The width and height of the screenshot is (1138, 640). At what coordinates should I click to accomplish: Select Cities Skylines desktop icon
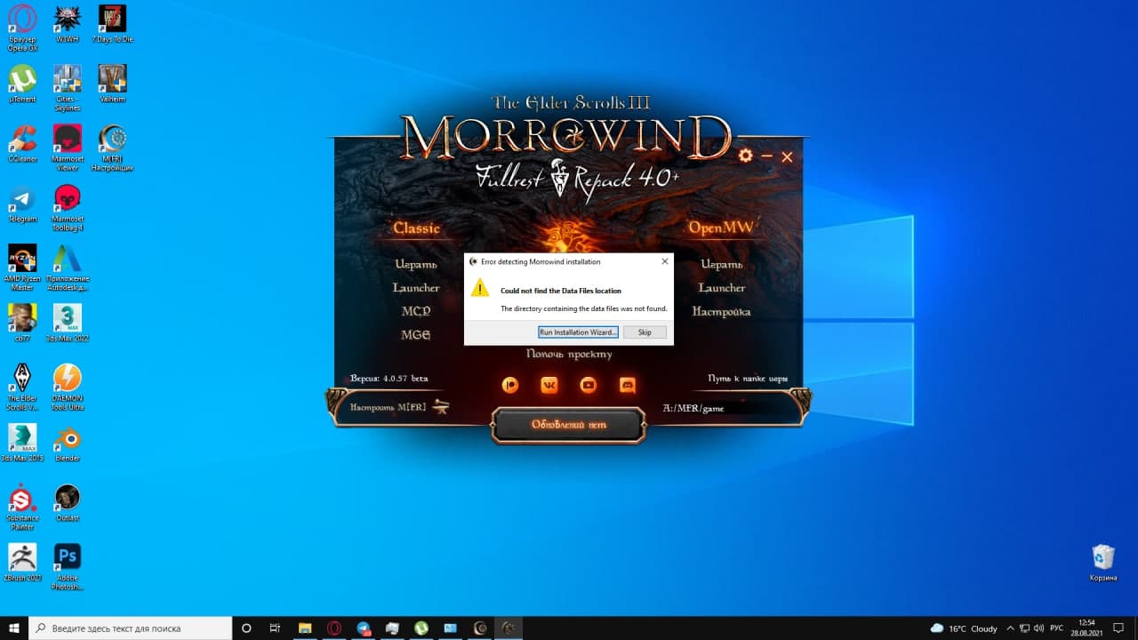pyautogui.click(x=68, y=87)
